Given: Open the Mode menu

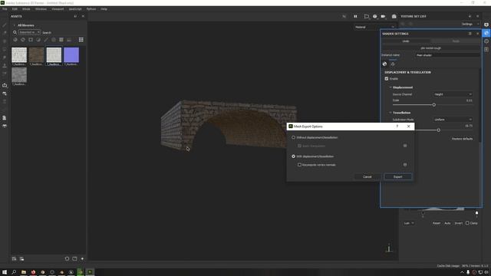Looking at the screenshot, I should tap(26, 9).
